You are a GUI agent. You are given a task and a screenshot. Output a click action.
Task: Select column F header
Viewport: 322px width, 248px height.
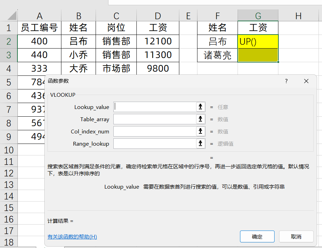click(217, 16)
